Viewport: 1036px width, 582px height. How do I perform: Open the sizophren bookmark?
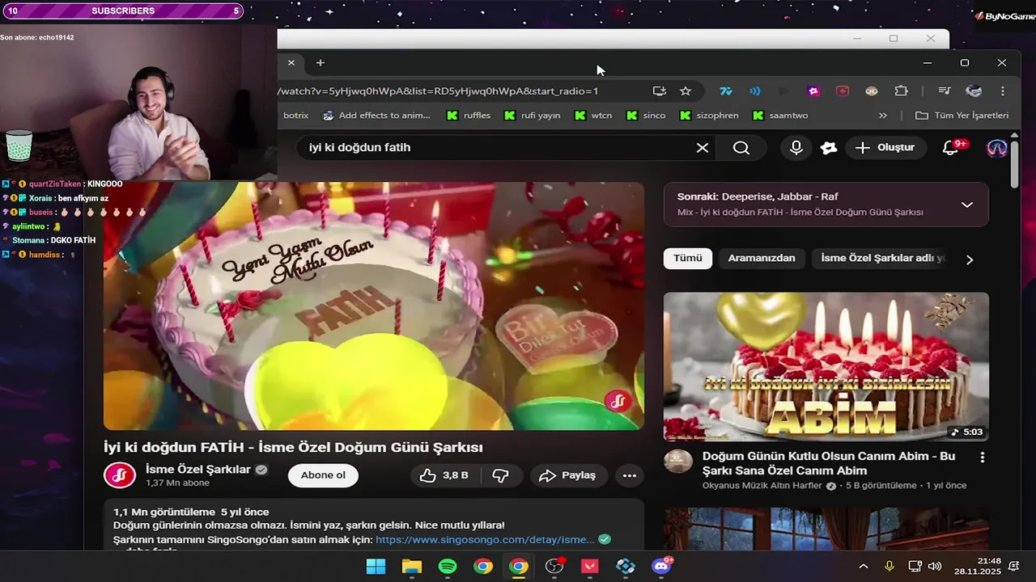[x=708, y=116]
